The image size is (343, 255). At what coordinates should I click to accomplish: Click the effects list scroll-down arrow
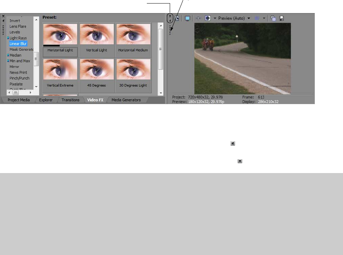pyautogui.click(x=36, y=87)
